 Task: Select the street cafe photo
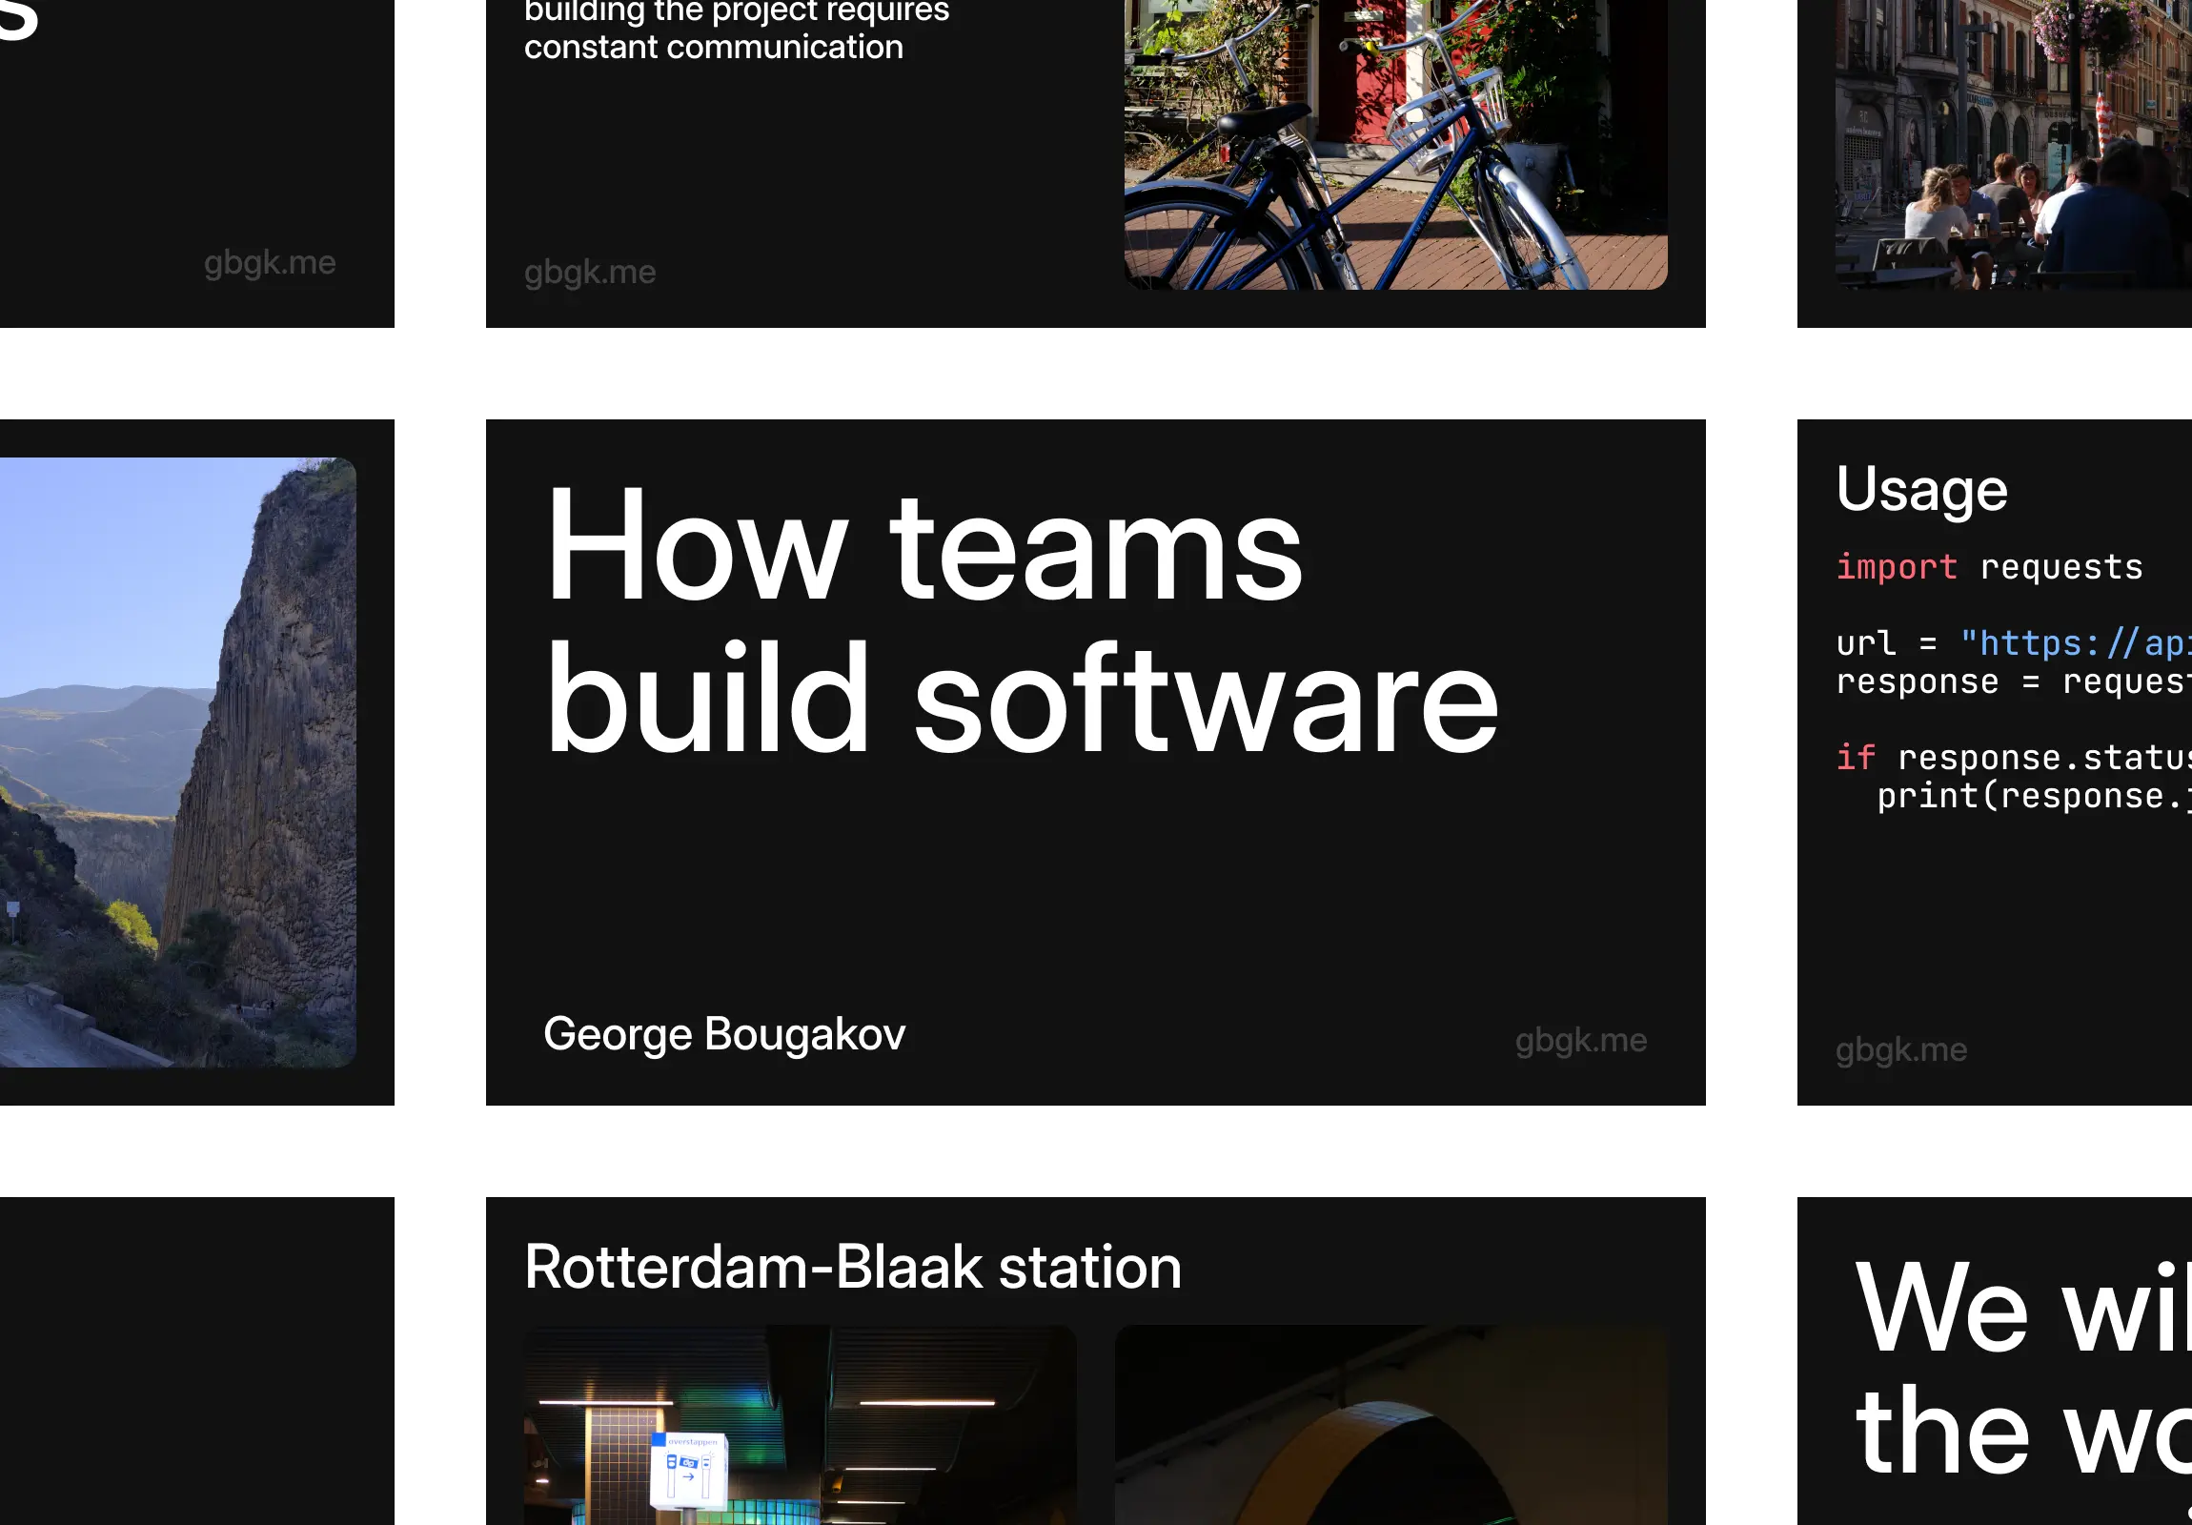[2013, 143]
